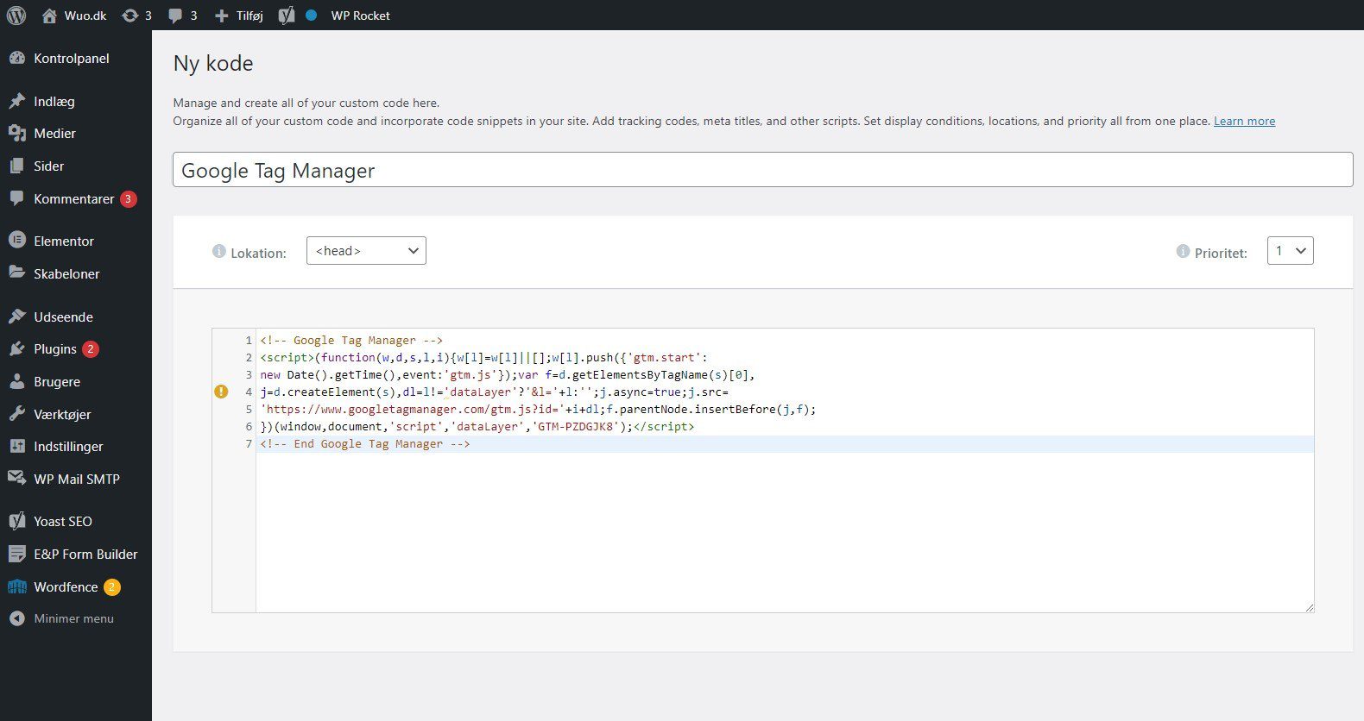Click the code editor resize handle
1364x721 pixels.
1309,607
